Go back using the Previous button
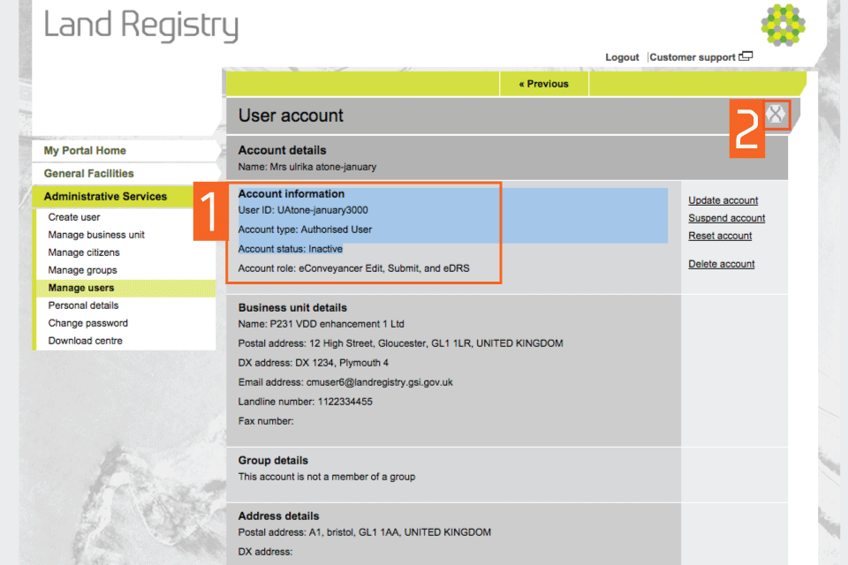The width and height of the screenshot is (848, 565). [543, 84]
